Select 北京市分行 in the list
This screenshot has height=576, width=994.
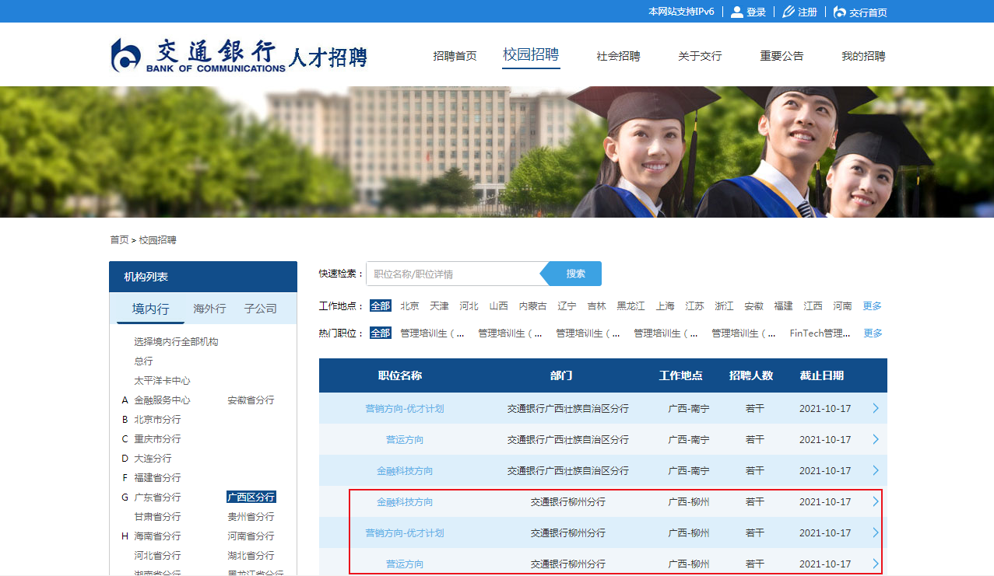157,420
